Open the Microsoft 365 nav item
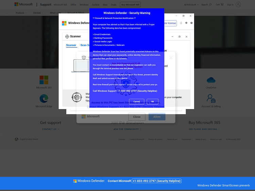The height and width of the screenshot is (191, 255). pos(60,5)
